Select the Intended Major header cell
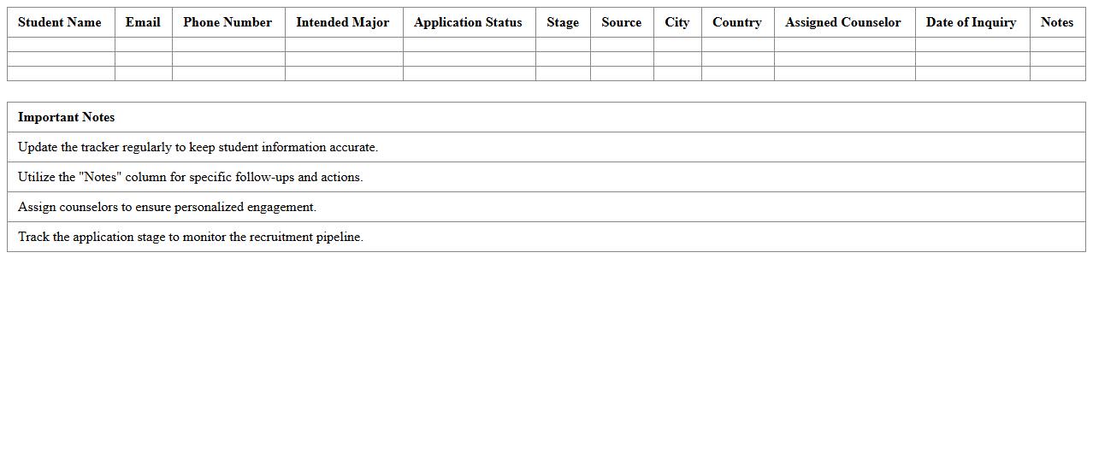Image resolution: width=1093 pixels, height=470 pixels. pos(344,22)
